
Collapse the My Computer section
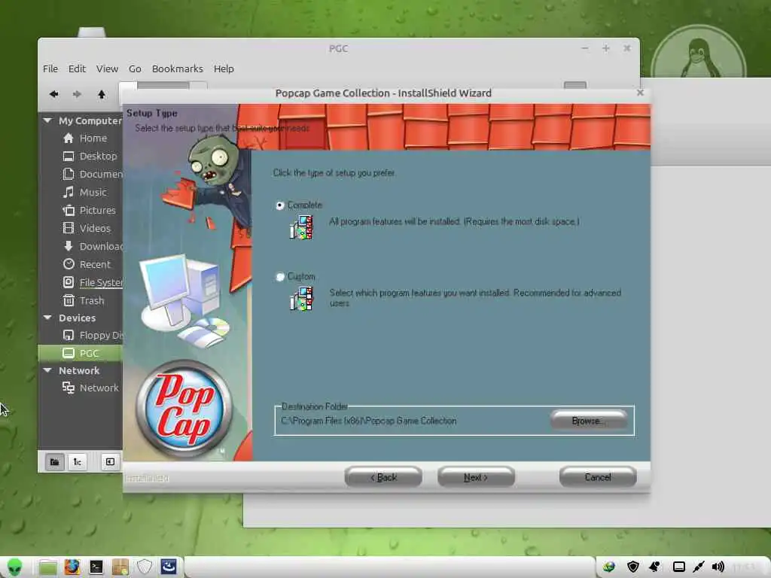[x=47, y=120]
